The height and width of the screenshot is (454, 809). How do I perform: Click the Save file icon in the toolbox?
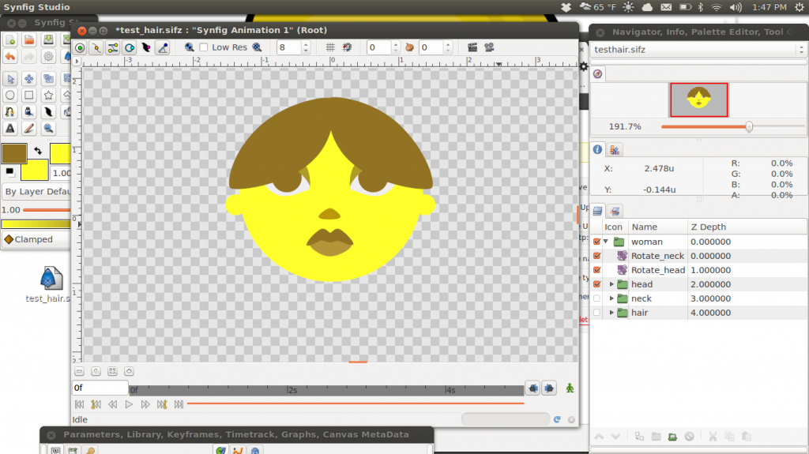48,40
